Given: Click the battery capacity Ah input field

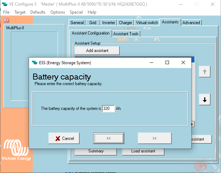Looking at the screenshot, I should tap(108, 109).
